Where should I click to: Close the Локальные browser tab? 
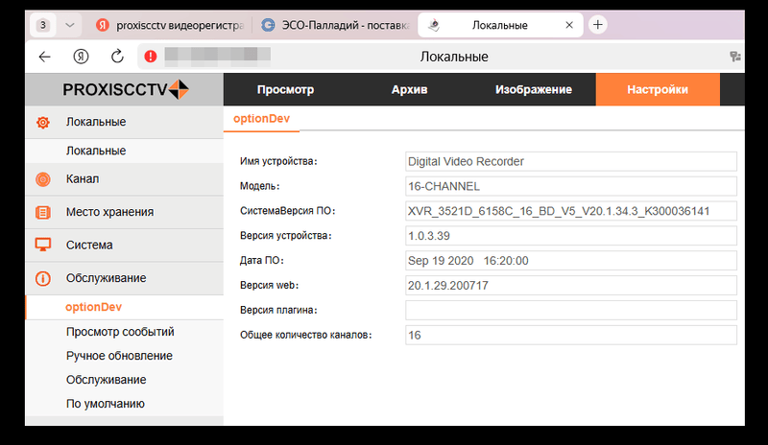[569, 25]
